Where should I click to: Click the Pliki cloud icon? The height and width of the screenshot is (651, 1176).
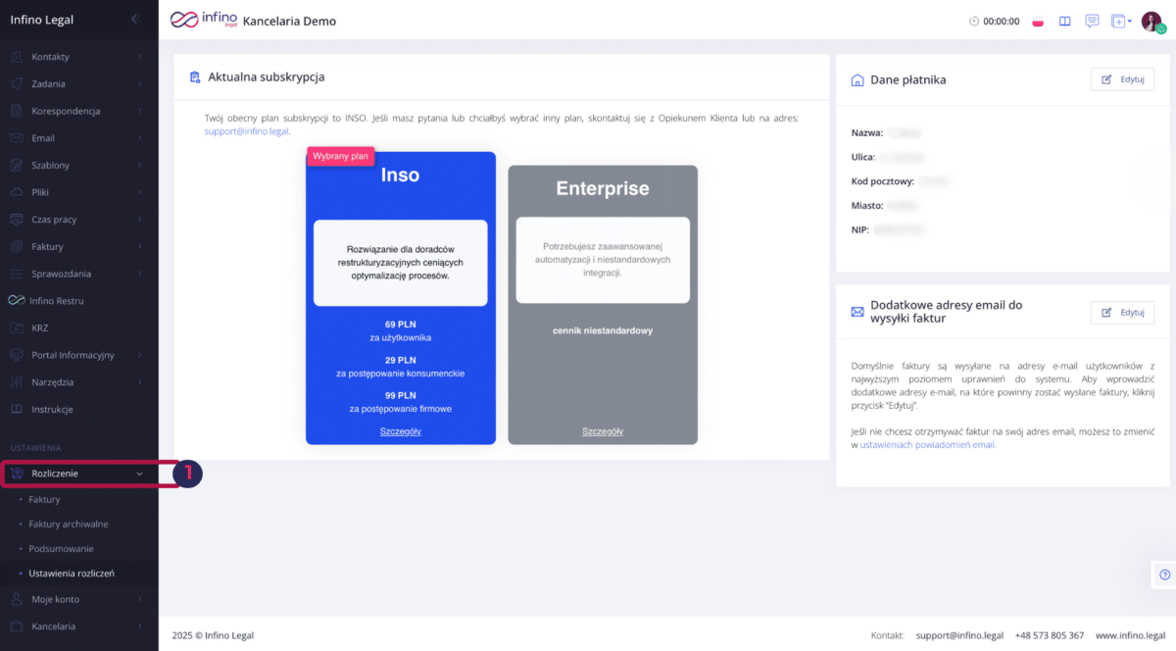(x=17, y=192)
